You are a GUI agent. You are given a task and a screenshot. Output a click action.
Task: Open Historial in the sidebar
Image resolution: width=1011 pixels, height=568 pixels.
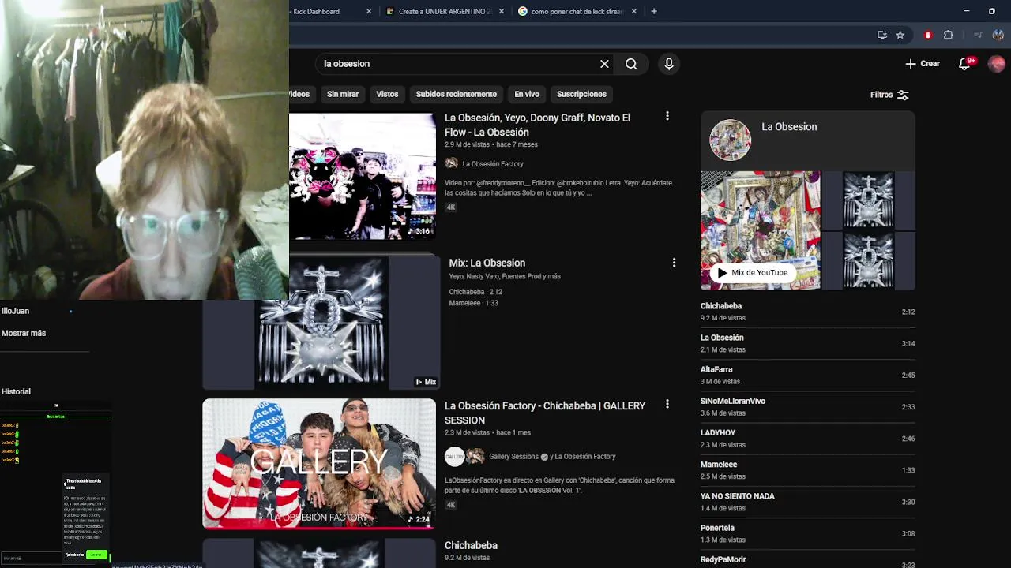coord(16,391)
